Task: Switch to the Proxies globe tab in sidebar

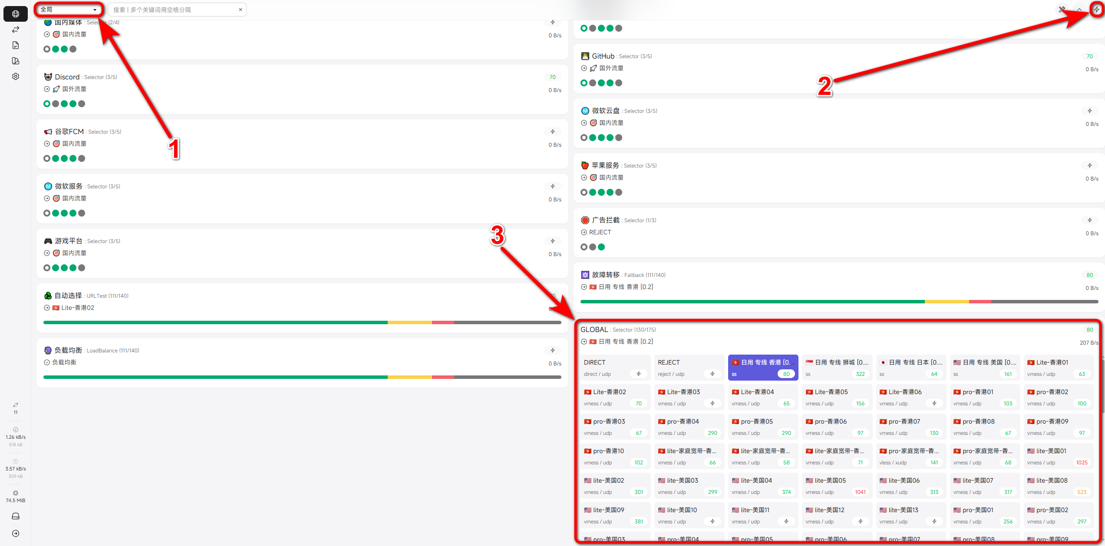Action: click(x=16, y=14)
